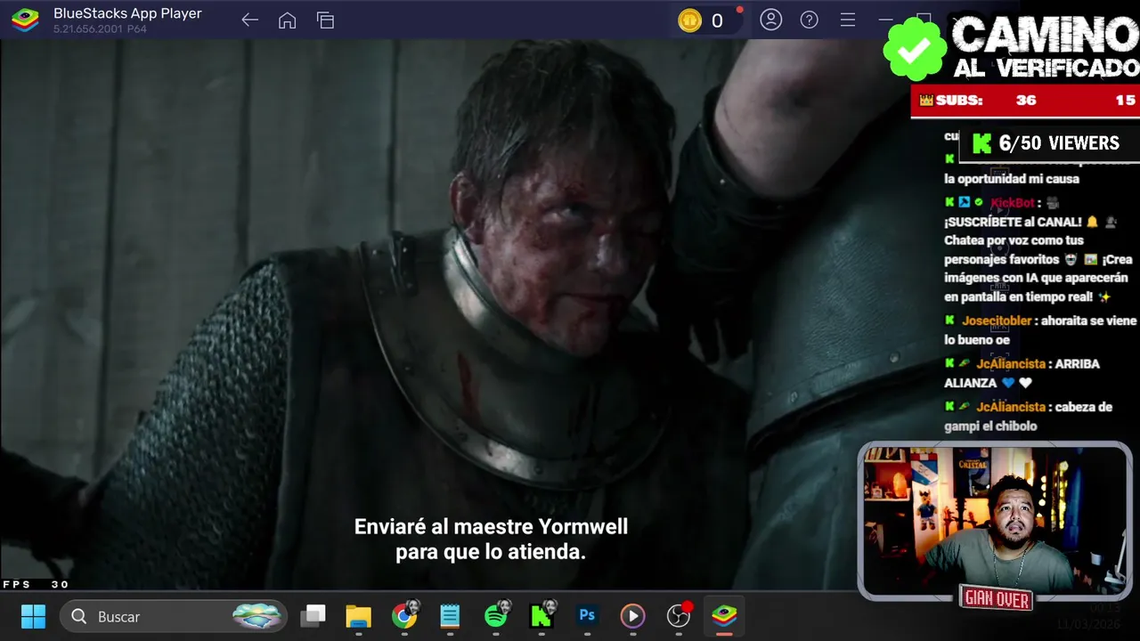Open Windows Task View
Image resolution: width=1140 pixels, height=641 pixels.
(x=313, y=616)
